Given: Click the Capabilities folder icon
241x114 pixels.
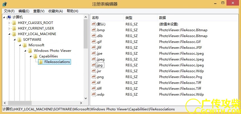Looking at the screenshot, I should [35, 56].
